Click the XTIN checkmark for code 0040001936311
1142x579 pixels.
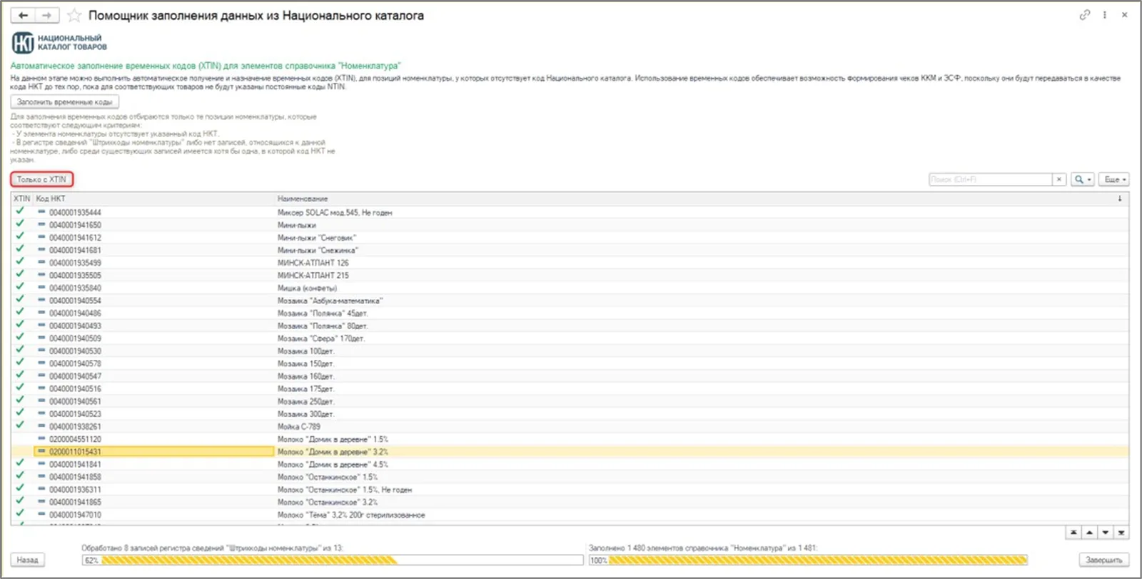(x=20, y=489)
